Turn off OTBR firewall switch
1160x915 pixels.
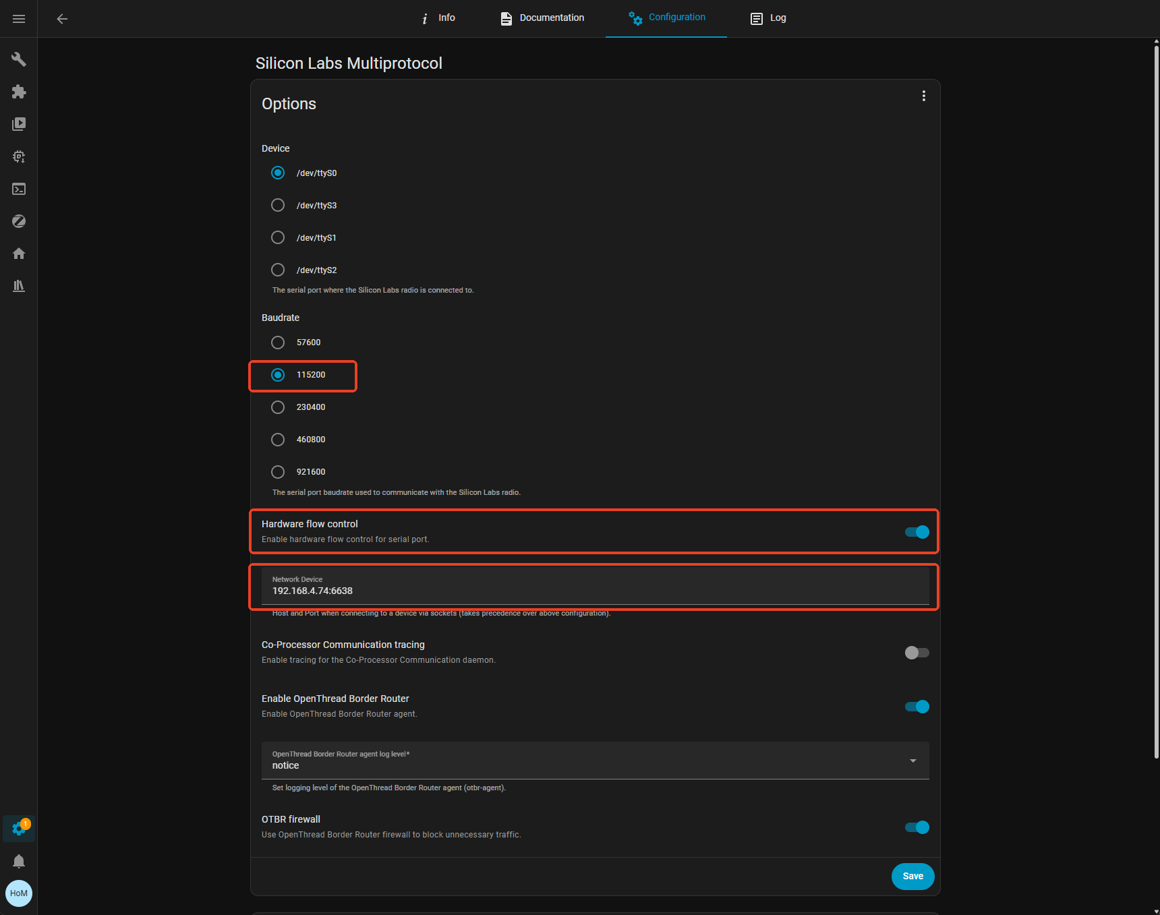coord(917,827)
